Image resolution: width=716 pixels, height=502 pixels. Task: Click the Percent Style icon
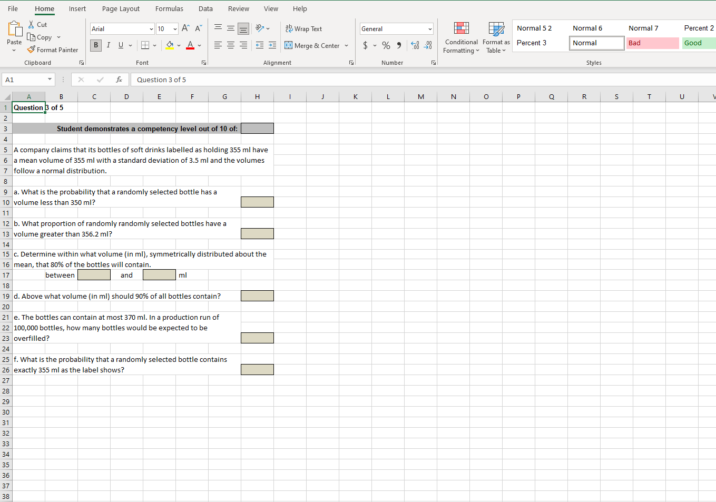tap(386, 46)
